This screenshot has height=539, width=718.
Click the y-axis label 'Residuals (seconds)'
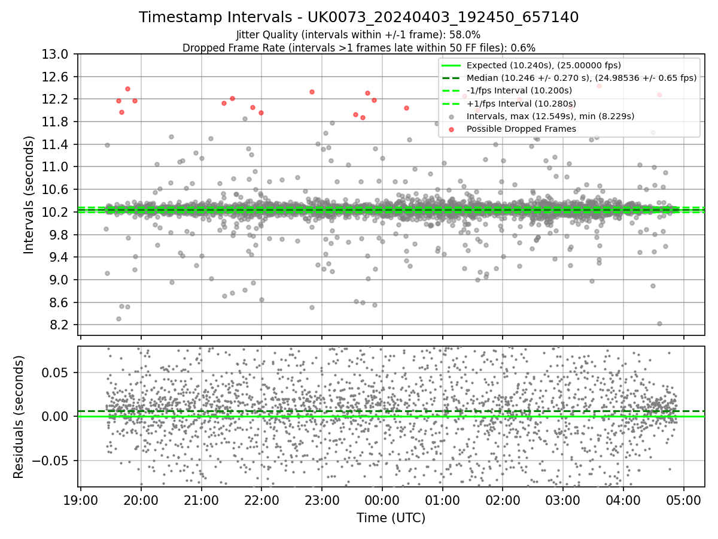(19, 417)
